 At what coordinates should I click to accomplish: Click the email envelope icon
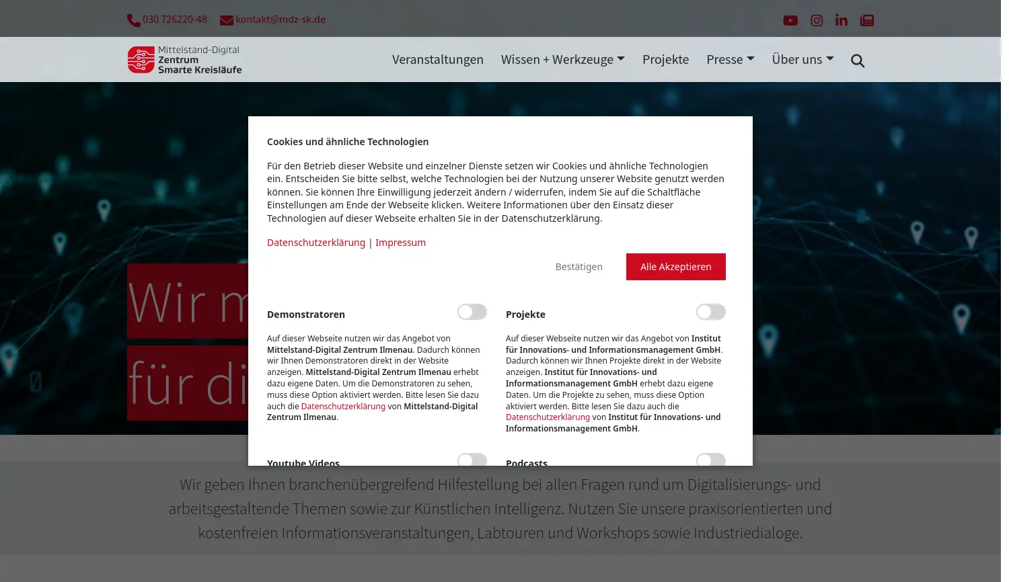[x=226, y=19]
